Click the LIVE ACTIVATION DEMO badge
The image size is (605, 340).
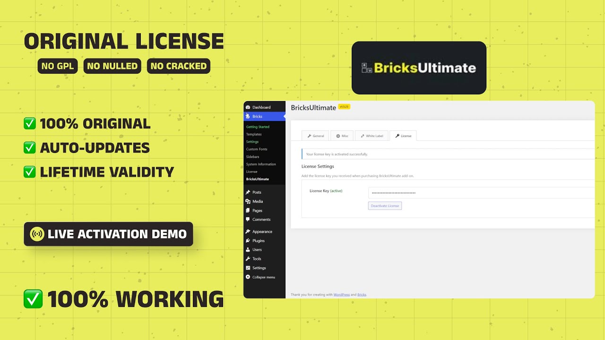108,234
